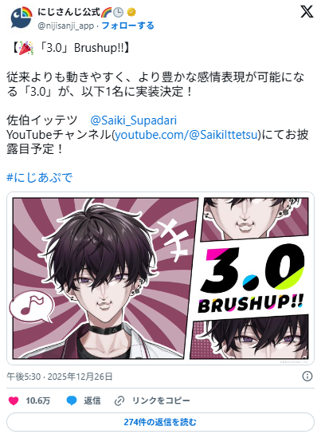Viewport: 321px width, 434px height.
Task: Follow the account via フォローする
Action: [x=128, y=26]
